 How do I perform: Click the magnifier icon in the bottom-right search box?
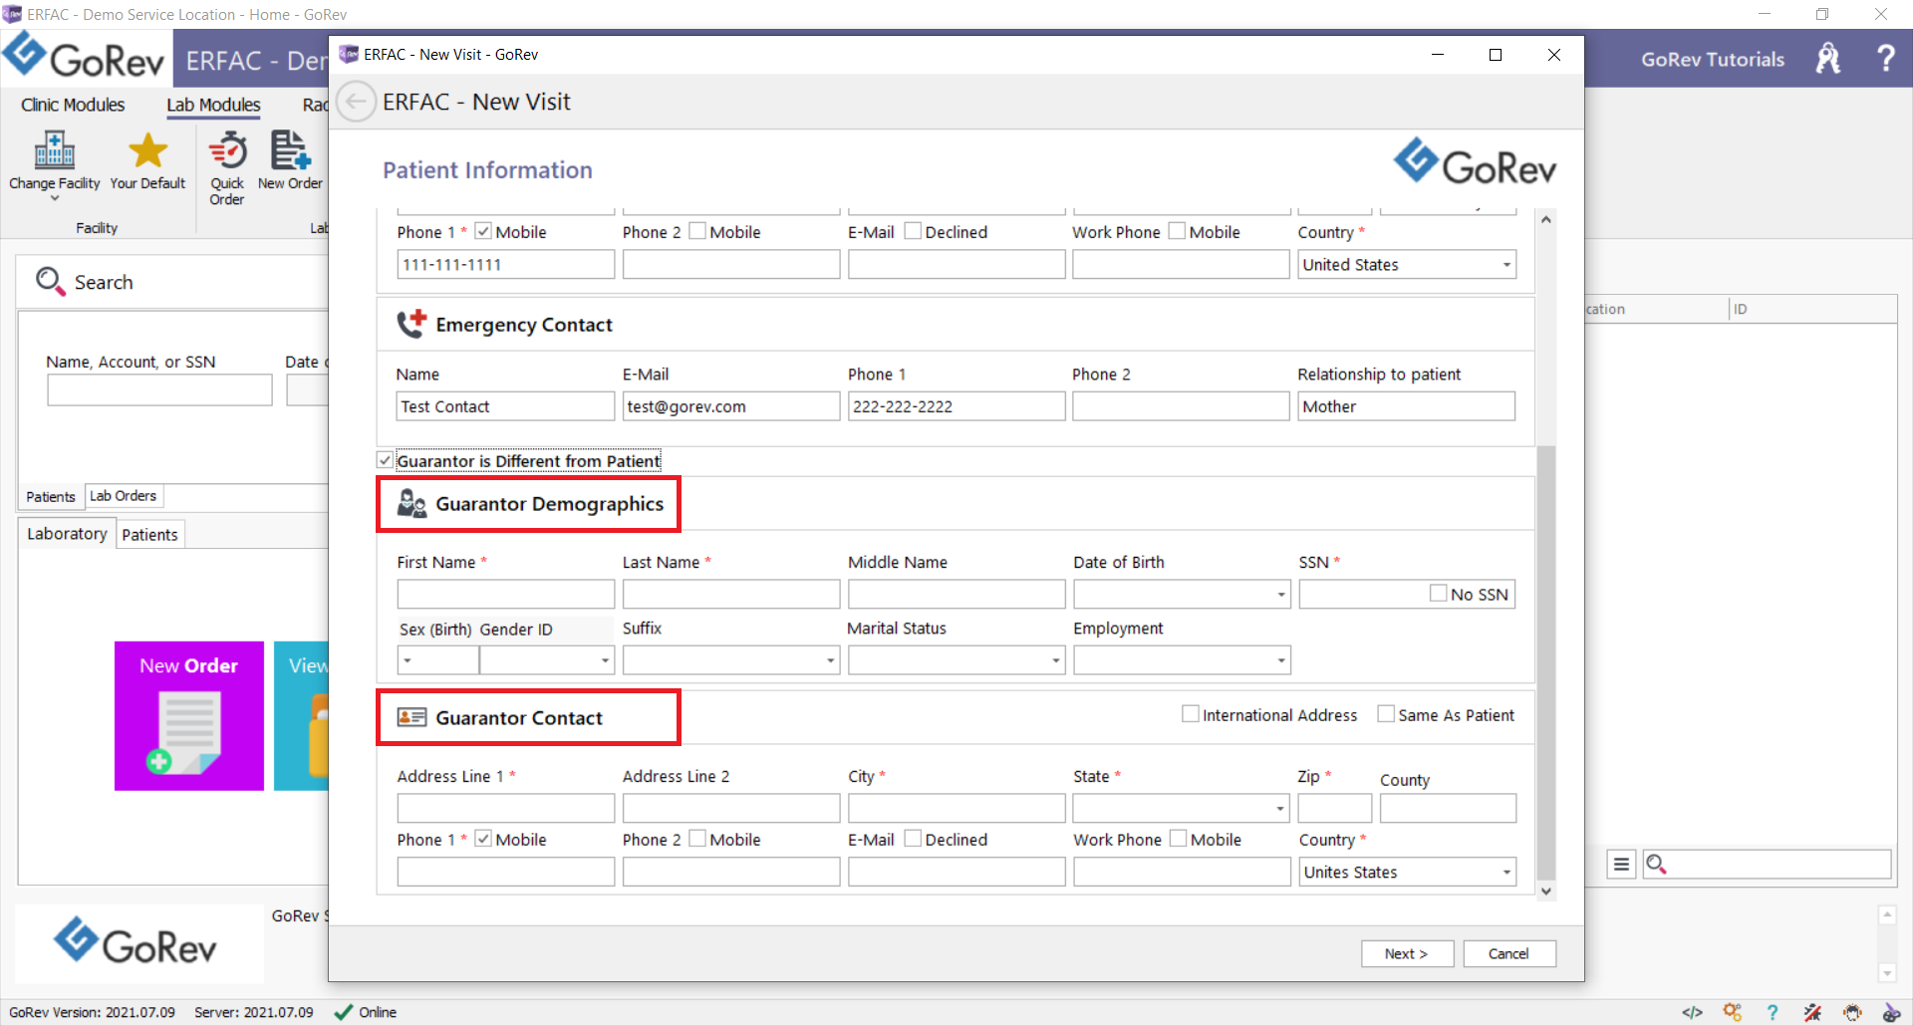tap(1656, 864)
